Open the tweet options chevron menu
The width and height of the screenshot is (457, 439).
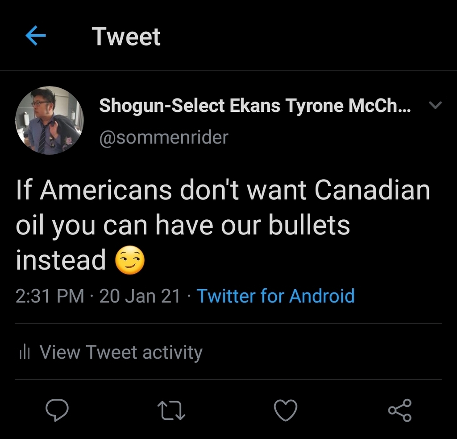pyautogui.click(x=435, y=106)
